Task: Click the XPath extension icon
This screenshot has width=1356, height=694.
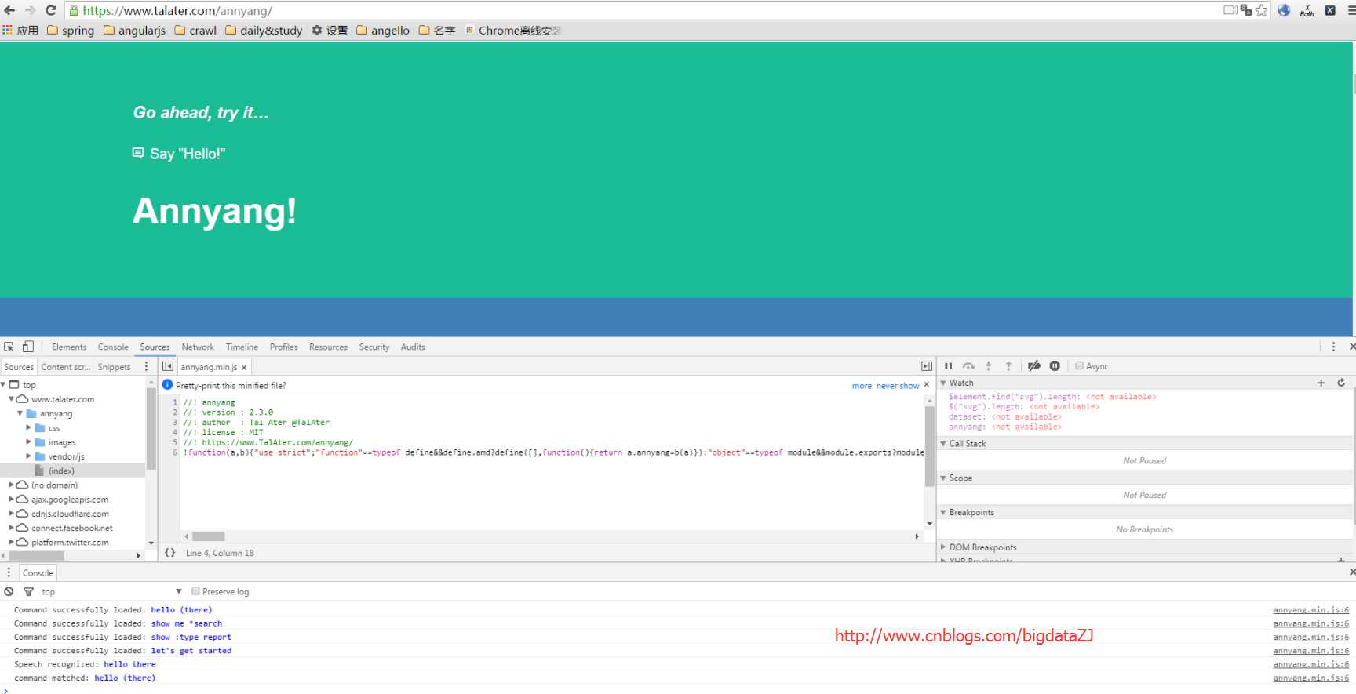Action: [1307, 10]
